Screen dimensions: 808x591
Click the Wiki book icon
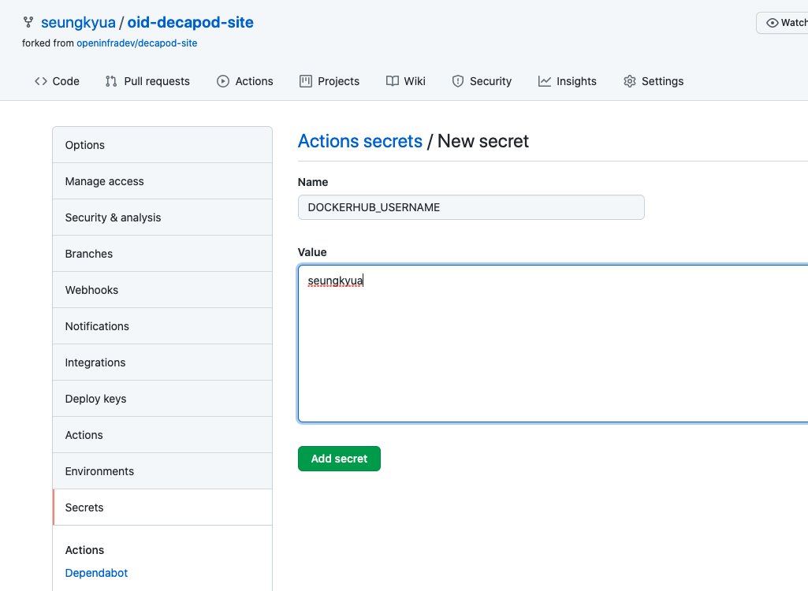(392, 81)
